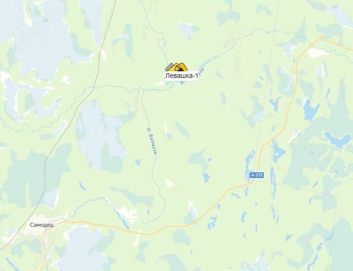
Task: Click the small blue lake south of map center
Action: [x=206, y=178]
